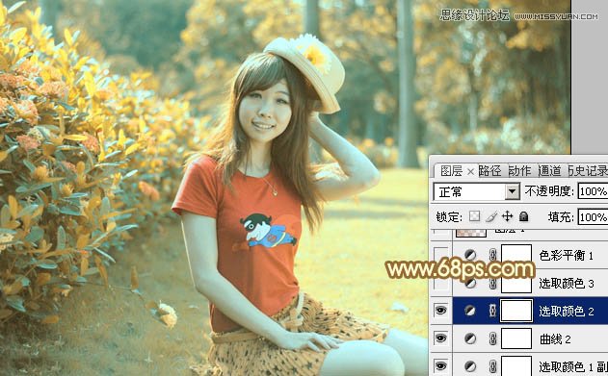This screenshot has width=608, height=376.
Task: Click mask link icon of 色彩平衡 1 layer
Action: click(x=492, y=255)
